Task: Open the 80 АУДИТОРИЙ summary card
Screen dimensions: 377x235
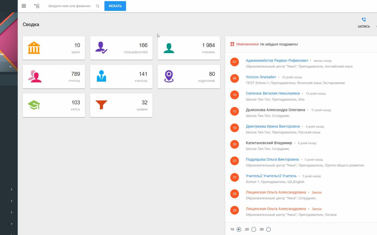Action: [x=189, y=77]
